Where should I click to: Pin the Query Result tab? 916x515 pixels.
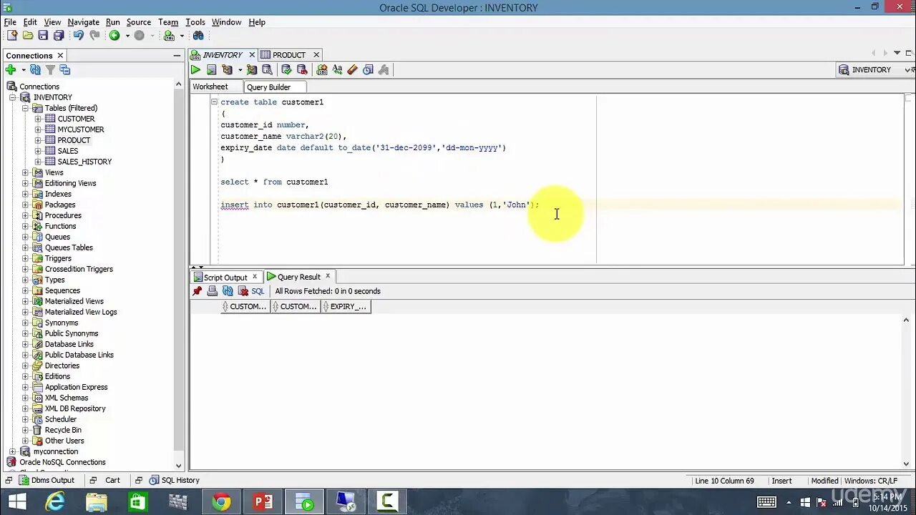(x=198, y=291)
